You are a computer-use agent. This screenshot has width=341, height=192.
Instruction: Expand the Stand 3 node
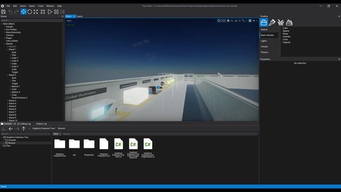(7, 101)
